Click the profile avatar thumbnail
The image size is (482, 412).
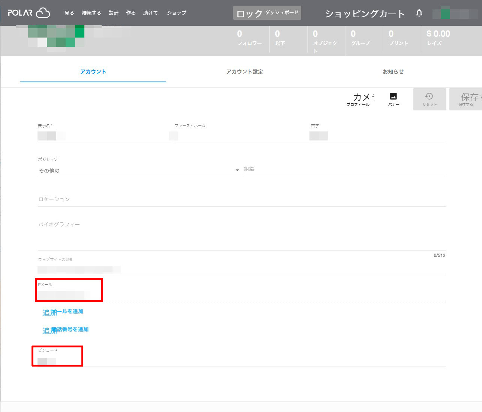(x=56, y=38)
